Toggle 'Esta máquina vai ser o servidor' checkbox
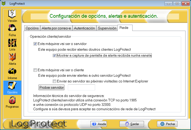Viewport: 191px width, 130px height. [x=35, y=44]
